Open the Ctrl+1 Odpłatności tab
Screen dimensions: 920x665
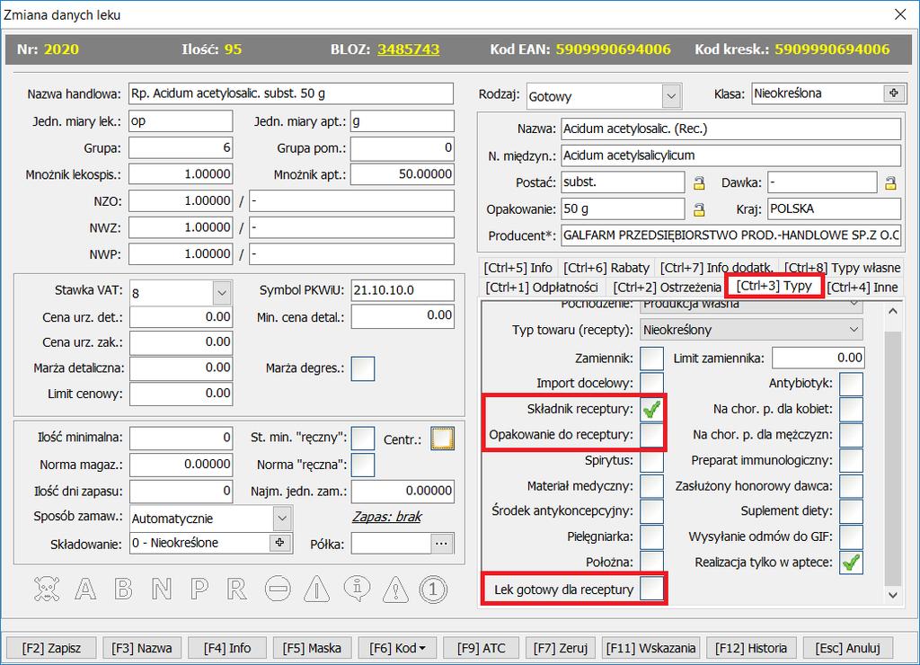click(x=542, y=287)
